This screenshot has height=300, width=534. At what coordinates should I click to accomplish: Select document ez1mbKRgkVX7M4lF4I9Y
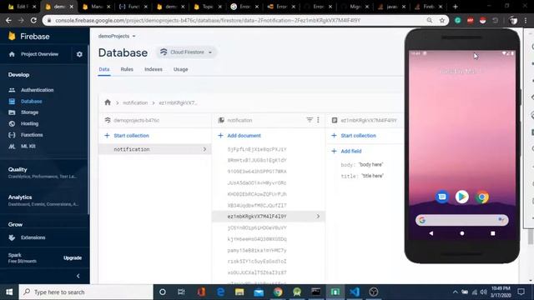point(269,217)
